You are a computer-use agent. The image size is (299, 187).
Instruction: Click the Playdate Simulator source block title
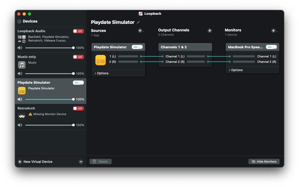pos(110,47)
